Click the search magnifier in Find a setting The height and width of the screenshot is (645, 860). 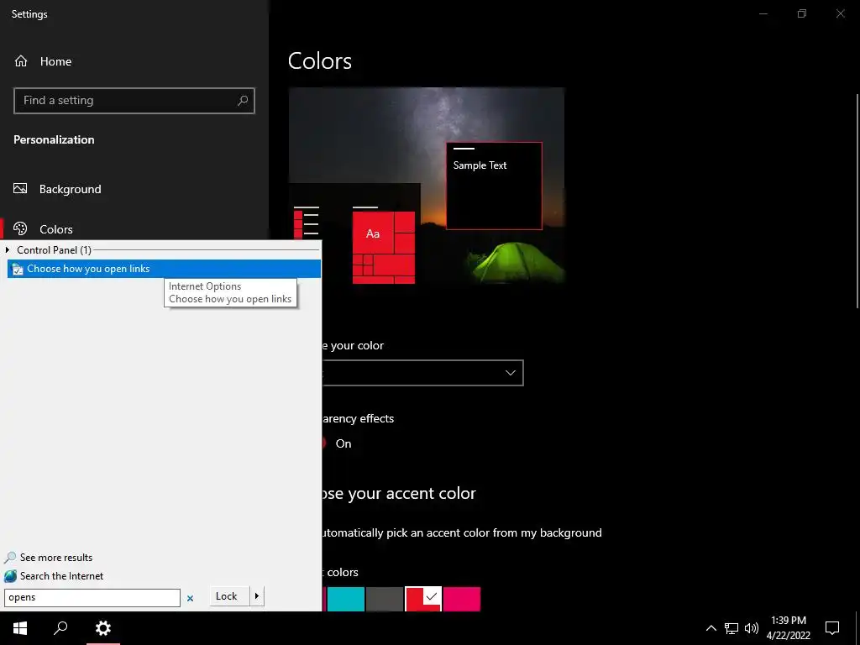tap(243, 101)
